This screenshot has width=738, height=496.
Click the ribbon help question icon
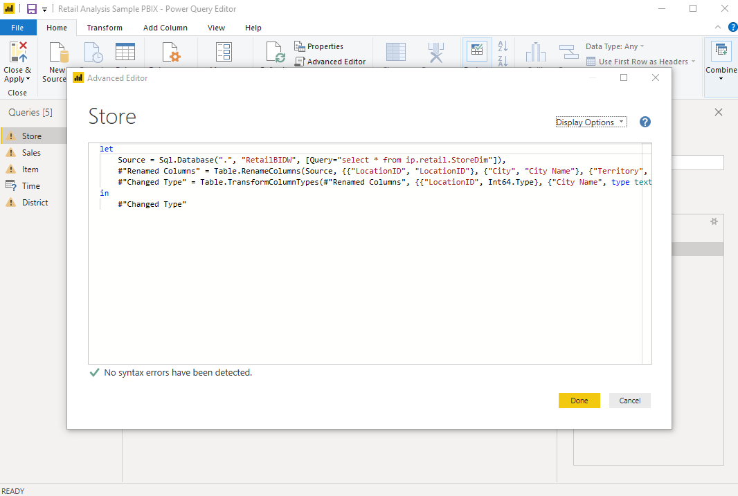pos(733,27)
